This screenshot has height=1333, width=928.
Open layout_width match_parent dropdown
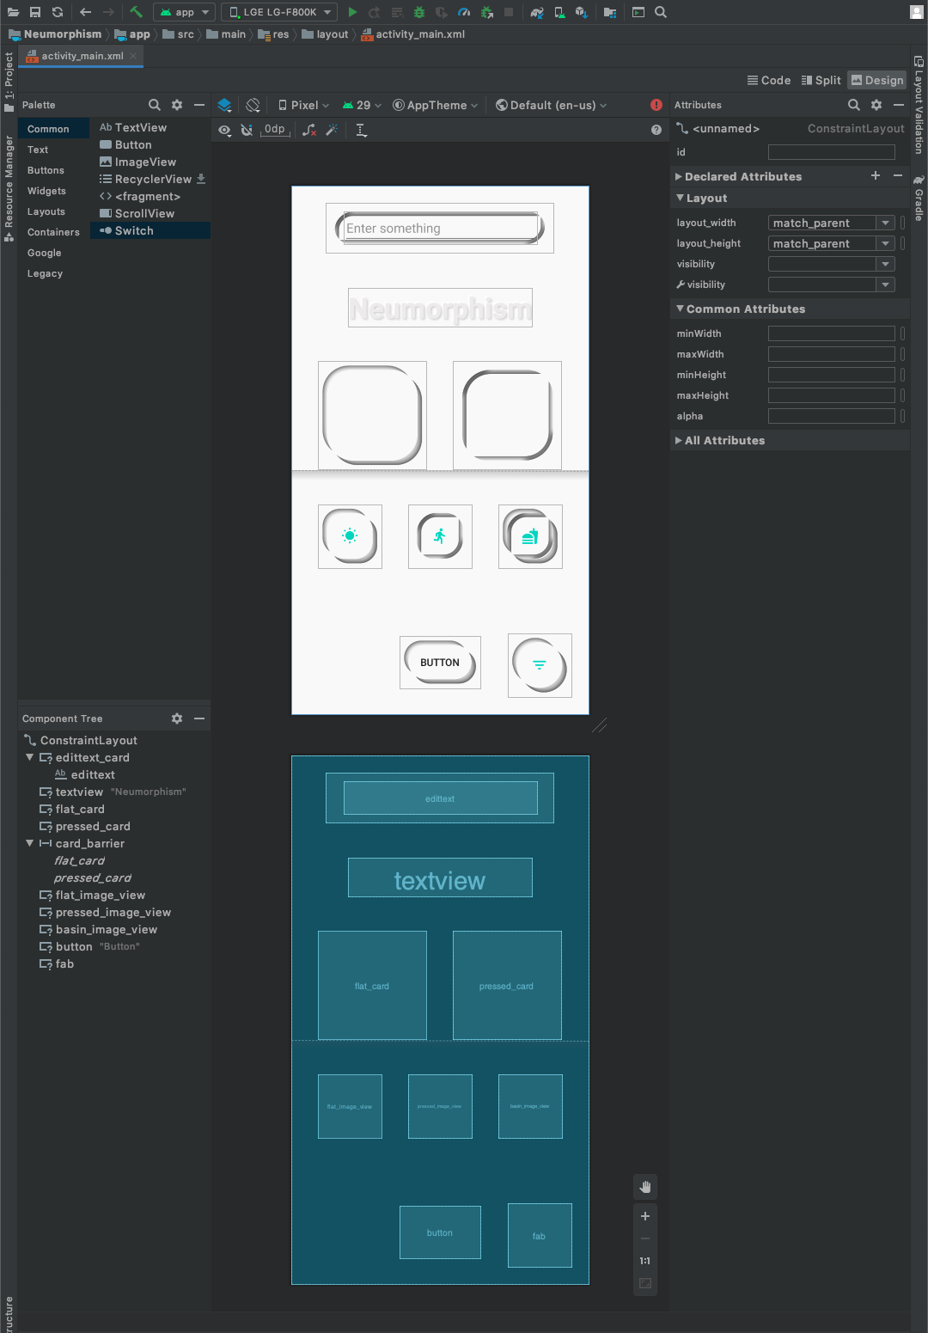click(x=885, y=223)
